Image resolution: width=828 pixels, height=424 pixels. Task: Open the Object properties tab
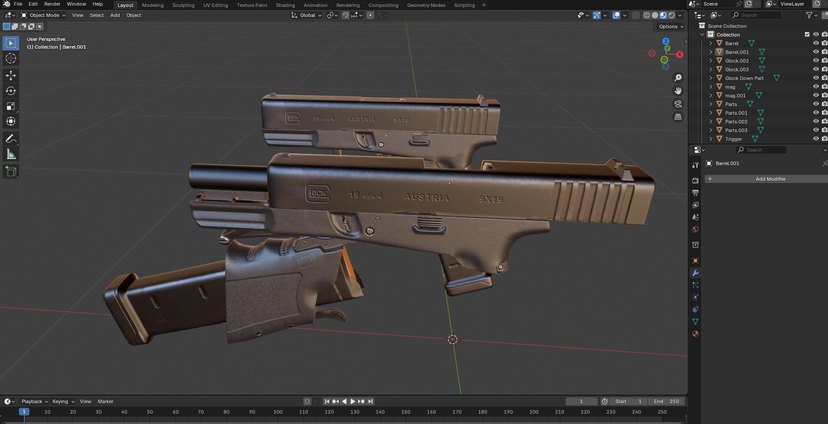tap(695, 261)
